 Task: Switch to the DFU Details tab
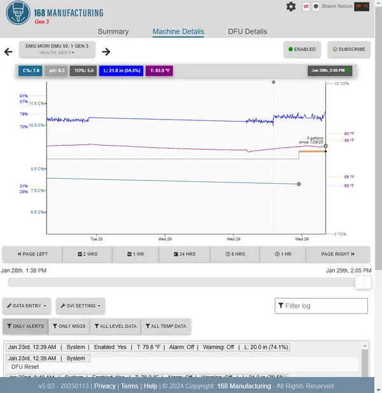coord(247,32)
